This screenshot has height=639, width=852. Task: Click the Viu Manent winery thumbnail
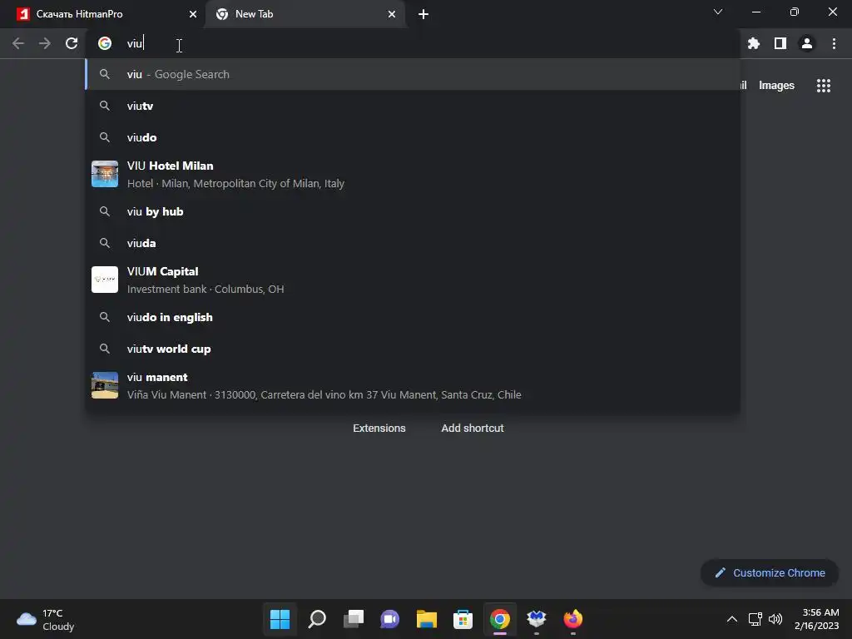[x=105, y=385]
